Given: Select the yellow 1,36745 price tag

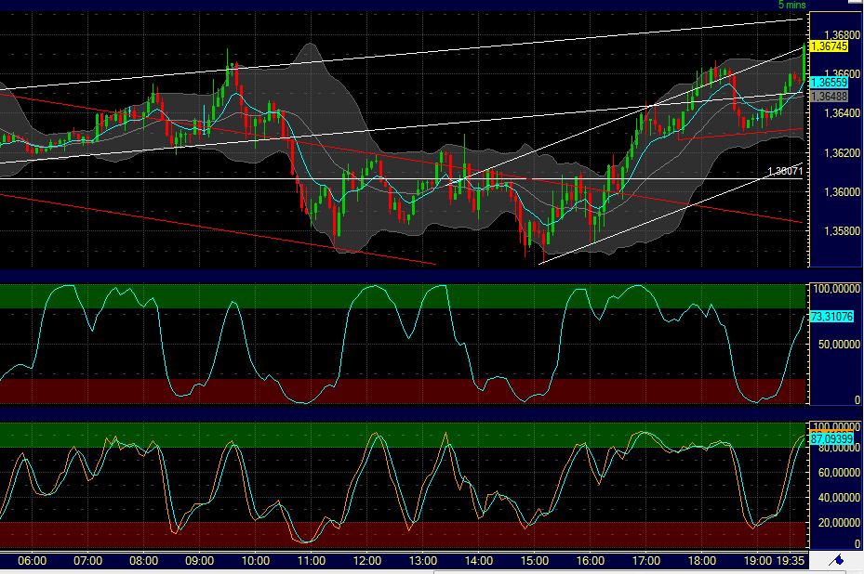Looking at the screenshot, I should tap(829, 46).
